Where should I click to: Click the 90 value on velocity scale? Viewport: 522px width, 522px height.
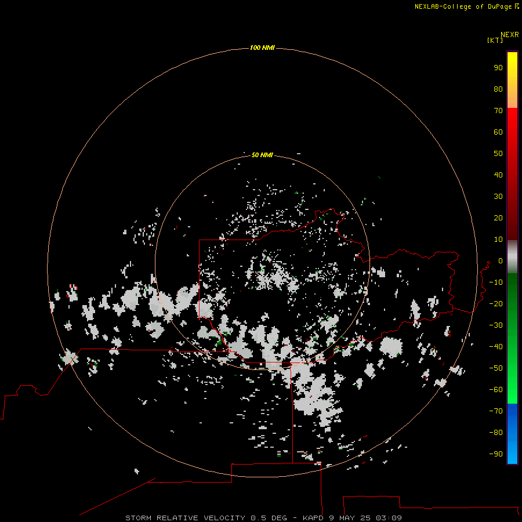(x=498, y=68)
